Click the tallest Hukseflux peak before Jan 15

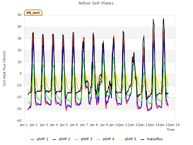[163, 18]
